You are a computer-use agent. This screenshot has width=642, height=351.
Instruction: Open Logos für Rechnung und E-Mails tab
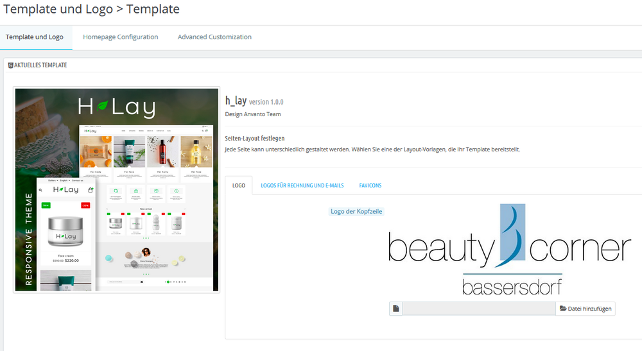point(302,185)
